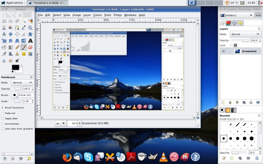Select the Bucket Fill tool
Screen dimensions: 263x164
tap(4, 48)
